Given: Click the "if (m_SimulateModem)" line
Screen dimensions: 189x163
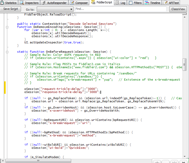Looking at the screenshot, I should tap(44, 157).
